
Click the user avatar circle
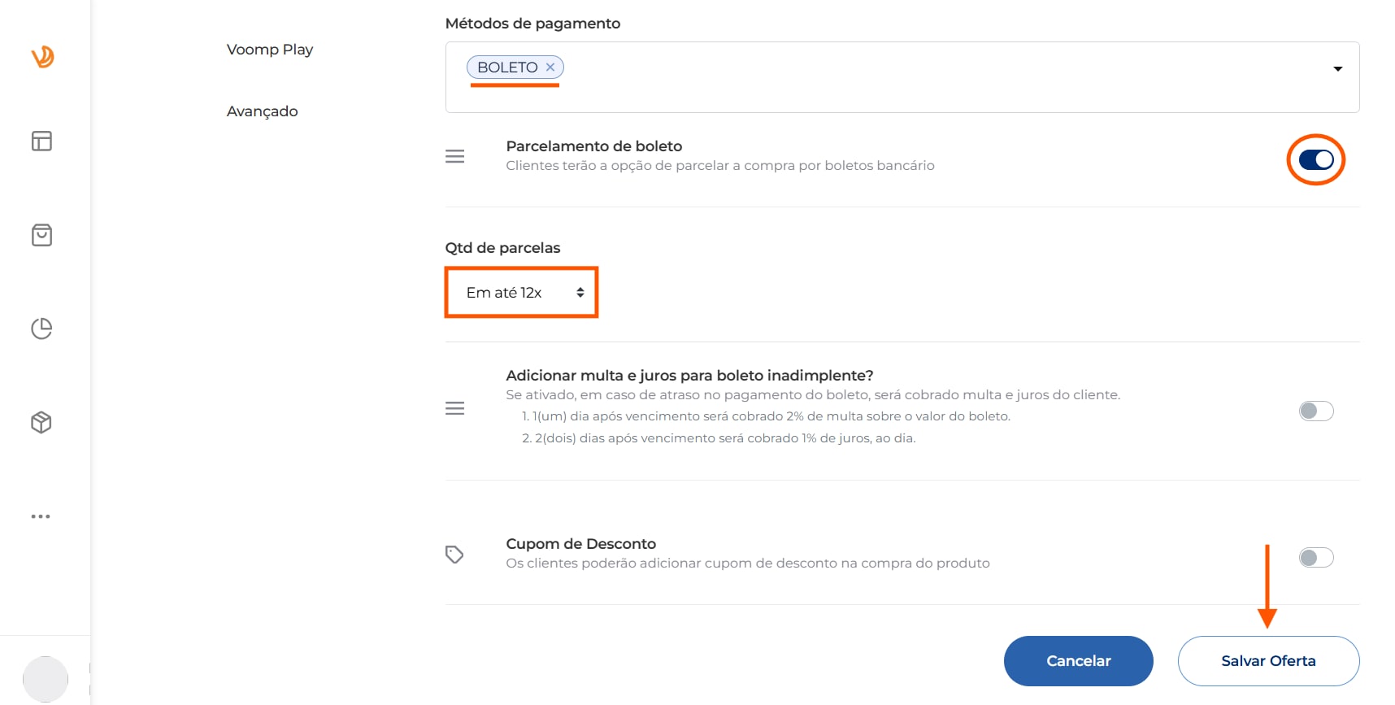coord(46,679)
